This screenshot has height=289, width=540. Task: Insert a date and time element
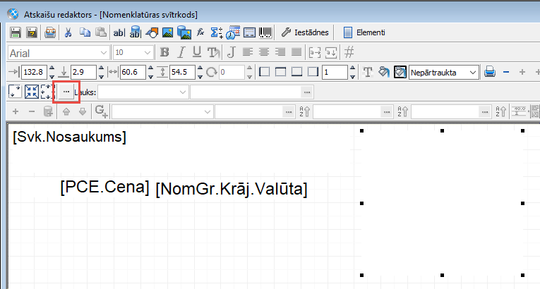pyautogui.click(x=233, y=32)
